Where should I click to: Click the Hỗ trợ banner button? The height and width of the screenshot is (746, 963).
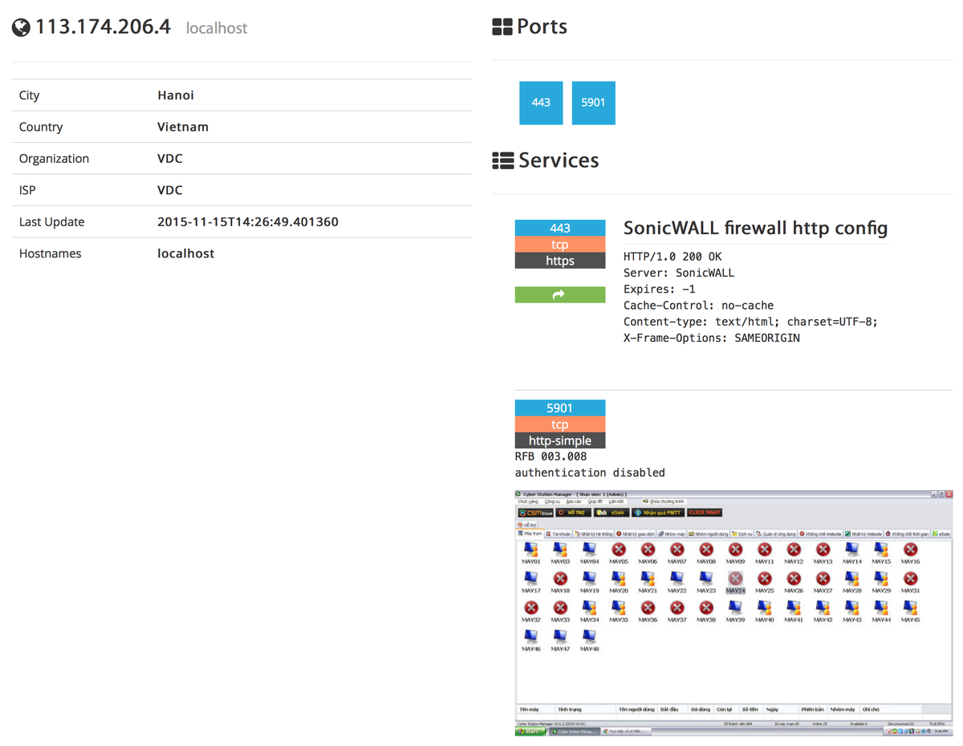[x=573, y=513]
